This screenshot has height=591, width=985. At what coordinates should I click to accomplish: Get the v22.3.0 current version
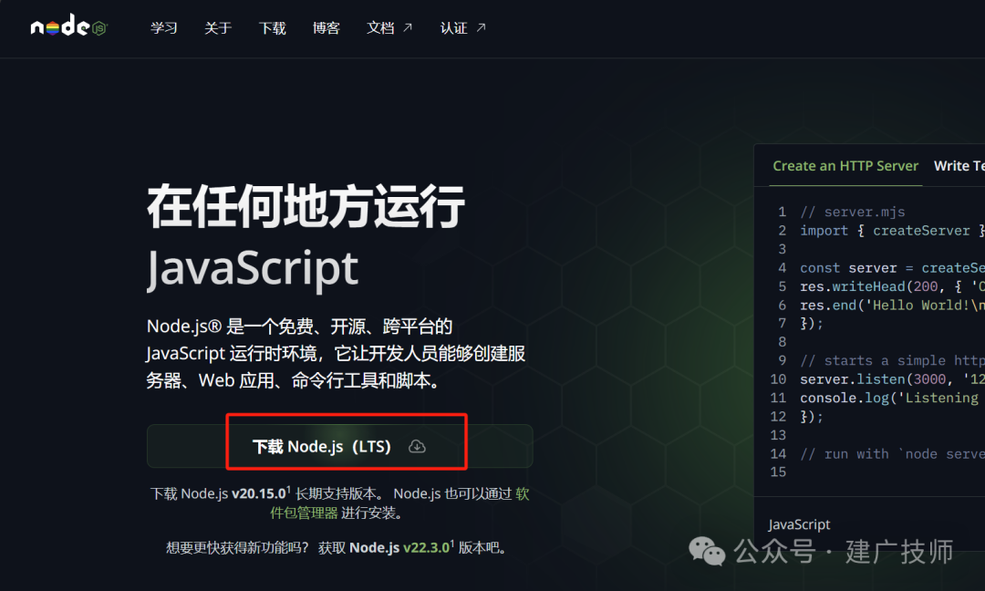point(427,547)
